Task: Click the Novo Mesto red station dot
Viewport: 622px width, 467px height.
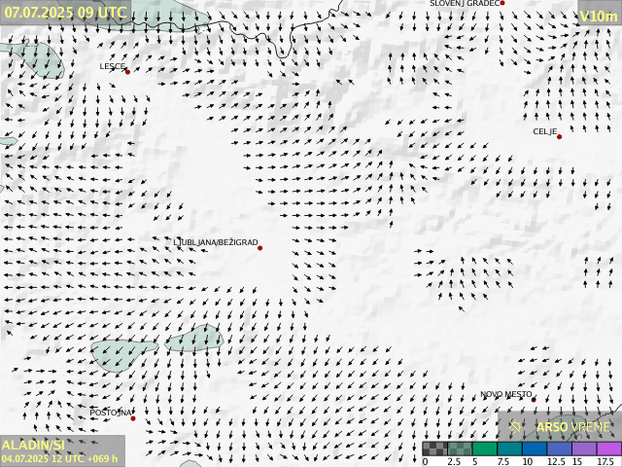Action: pyautogui.click(x=534, y=400)
